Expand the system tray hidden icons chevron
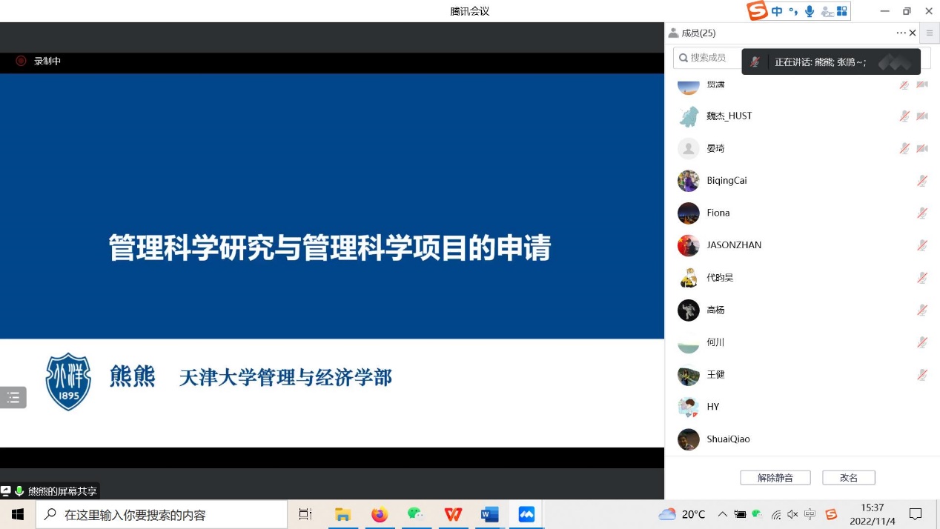The image size is (940, 529). [x=722, y=514]
